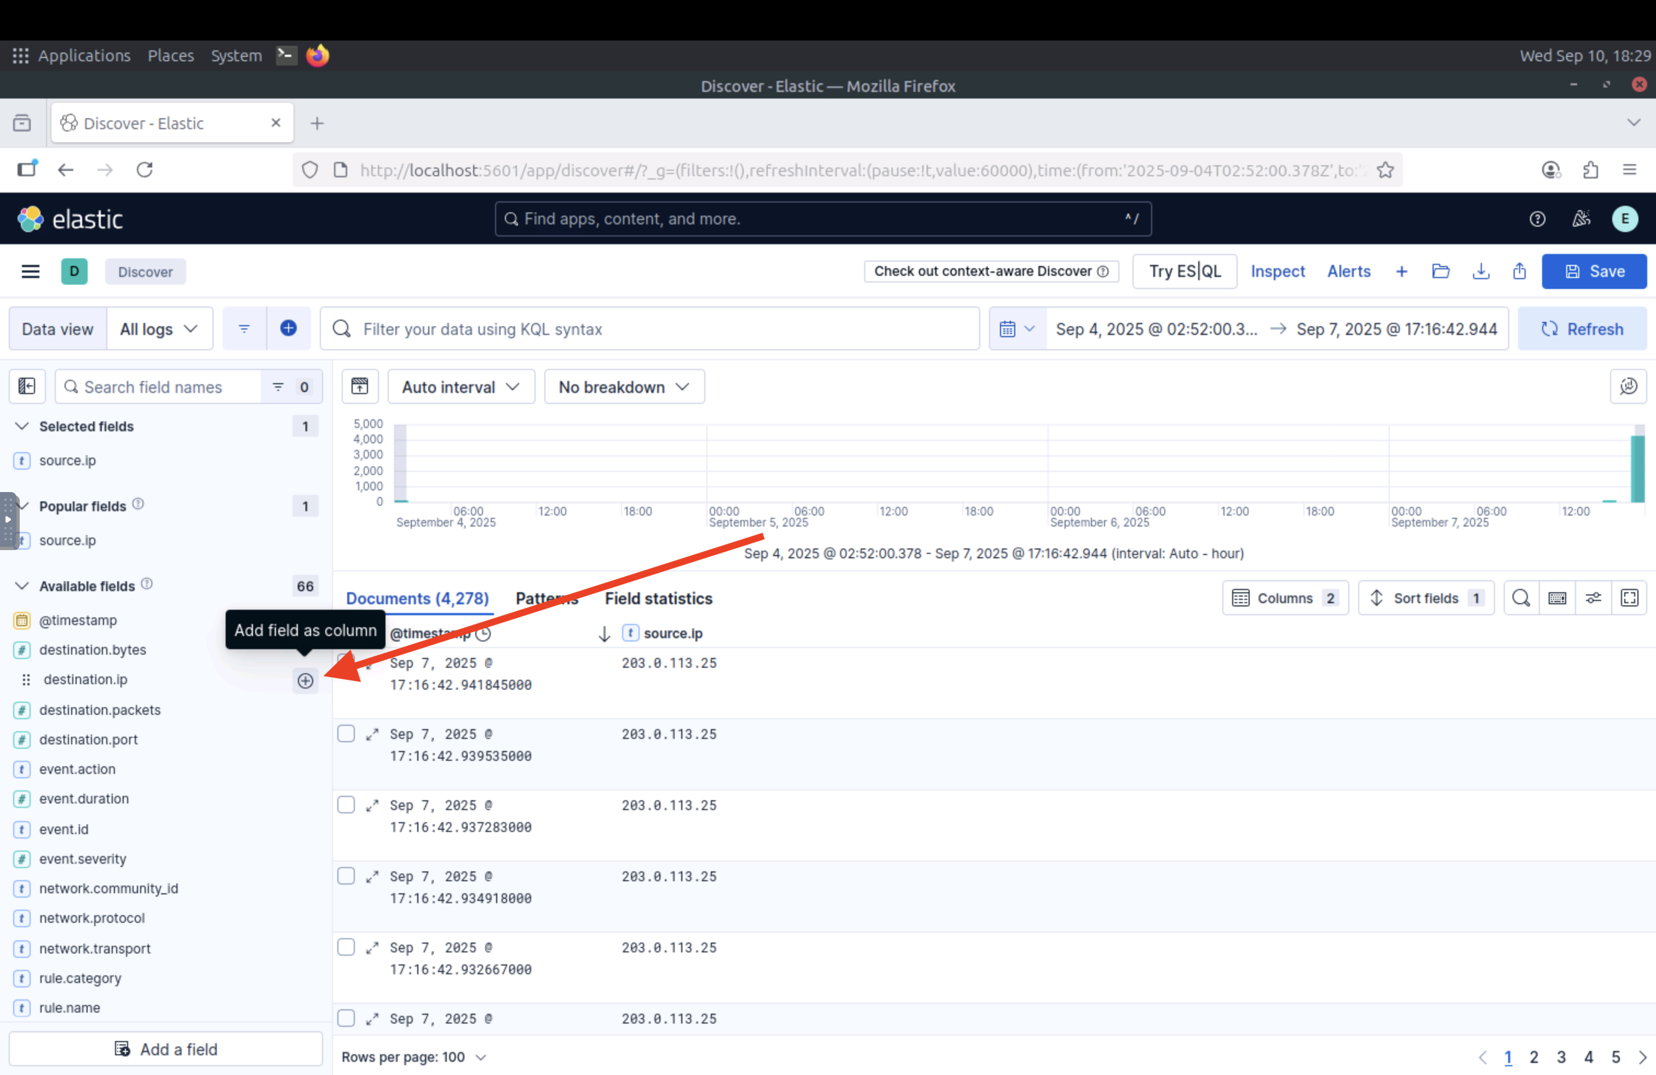Tick the third document row checkbox
Image resolution: width=1656 pixels, height=1075 pixels.
(x=346, y=805)
